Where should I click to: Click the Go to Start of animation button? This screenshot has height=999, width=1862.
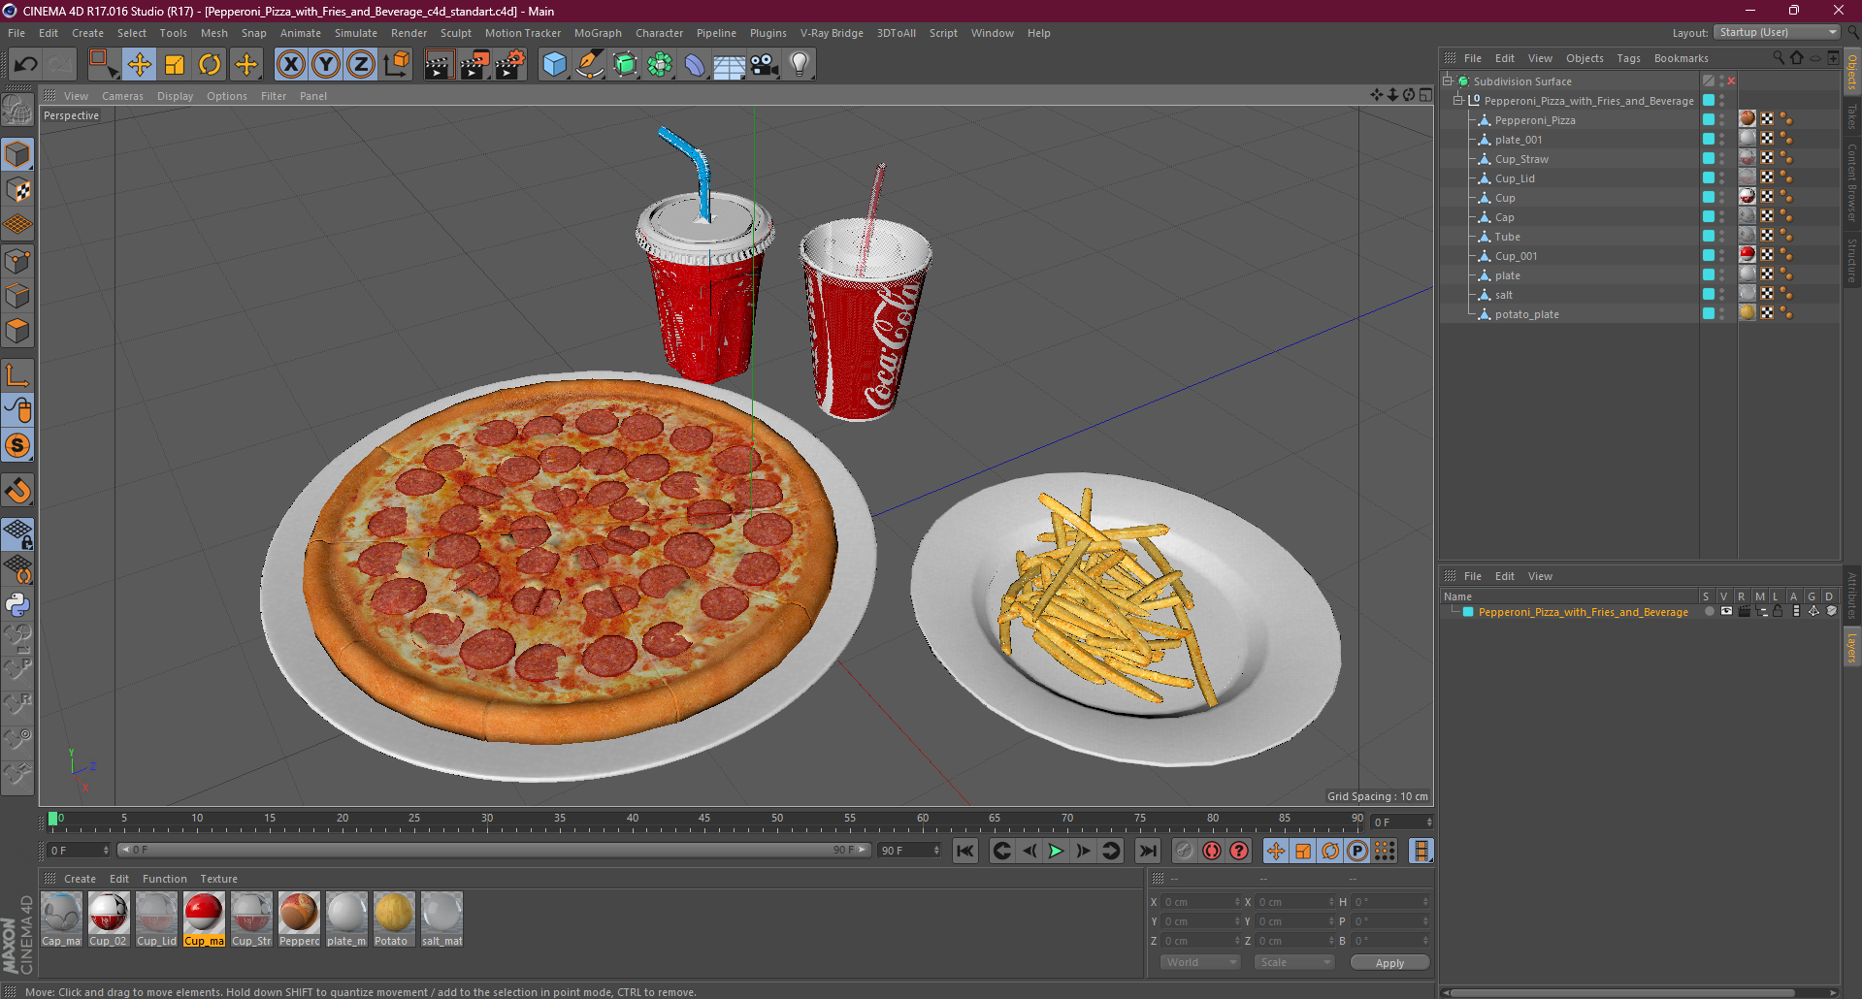tap(964, 851)
